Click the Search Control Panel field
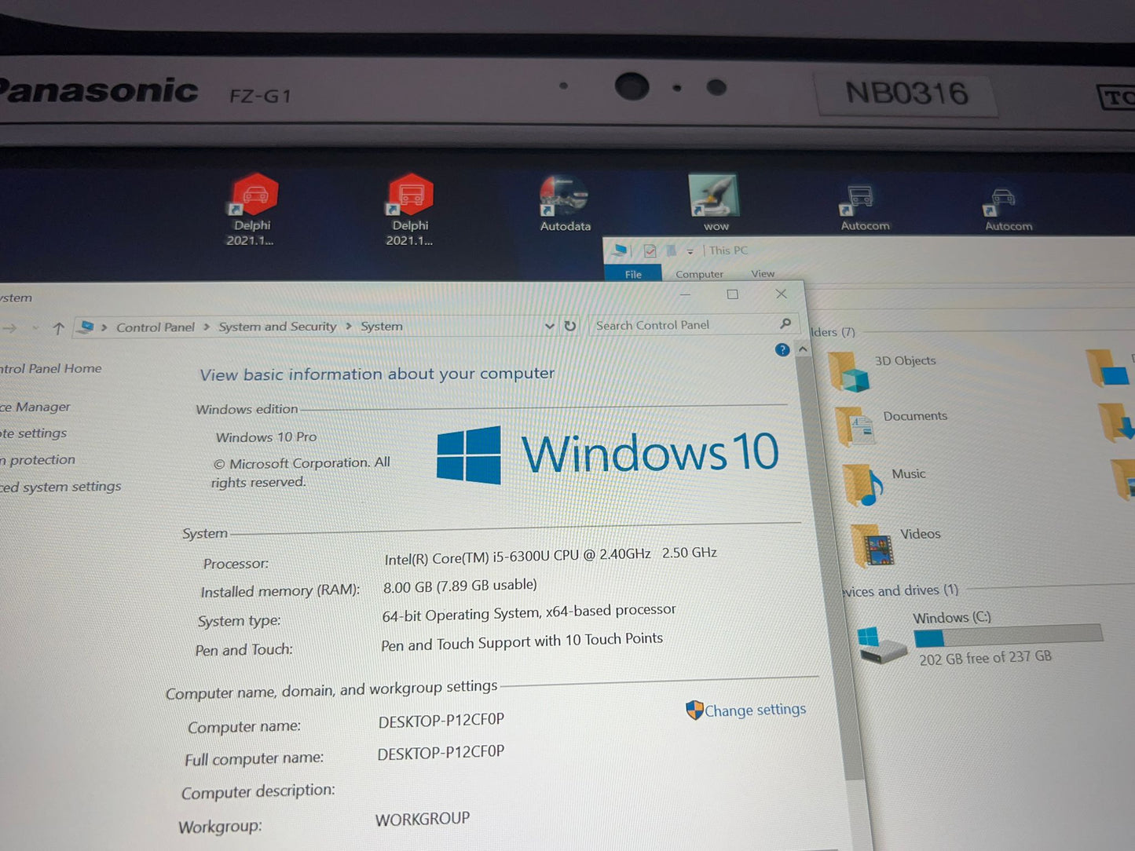1135x851 pixels. pyautogui.click(x=683, y=325)
